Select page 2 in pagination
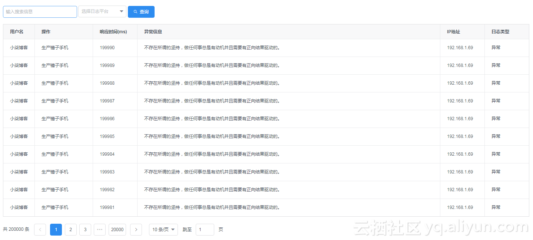The width and height of the screenshot is (533, 240). 71,230
